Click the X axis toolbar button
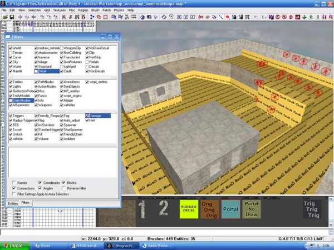This screenshot has width=334, height=250. pos(179,17)
